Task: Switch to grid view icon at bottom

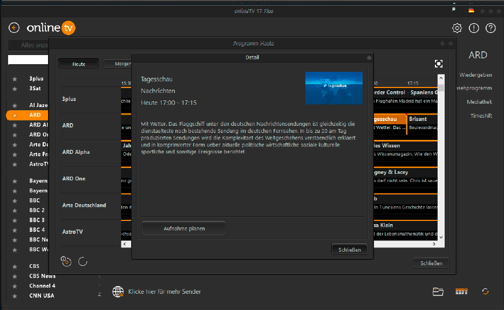Action: 461,291
